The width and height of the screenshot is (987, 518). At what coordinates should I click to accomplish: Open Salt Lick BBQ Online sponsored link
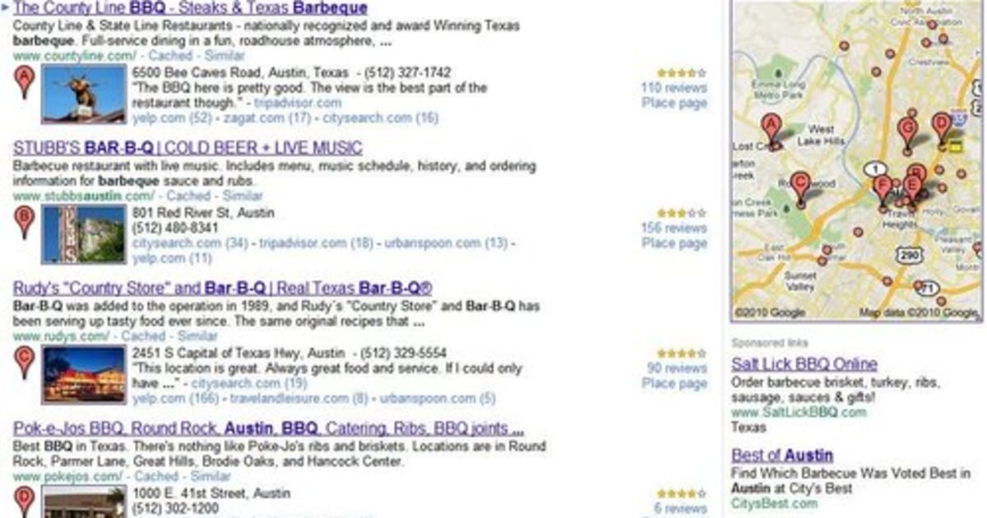click(x=804, y=363)
